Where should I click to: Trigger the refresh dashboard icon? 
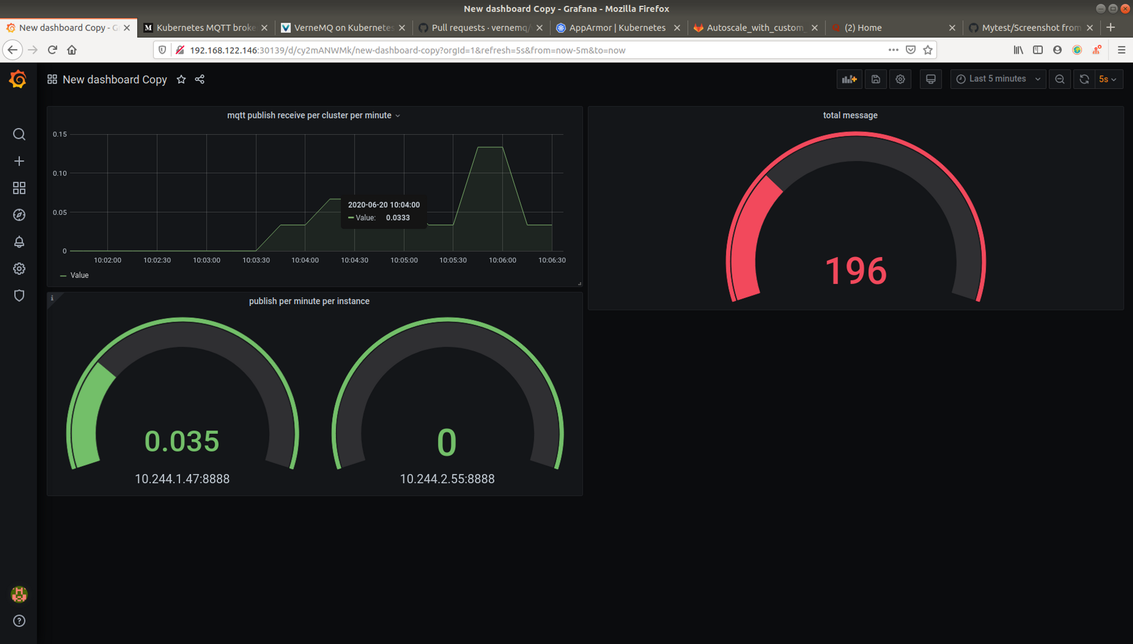(x=1084, y=79)
